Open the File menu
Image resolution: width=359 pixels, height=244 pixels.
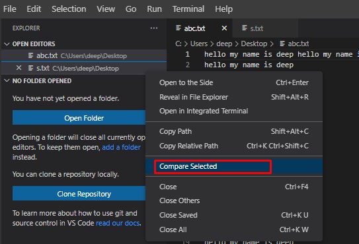[x=10, y=9]
